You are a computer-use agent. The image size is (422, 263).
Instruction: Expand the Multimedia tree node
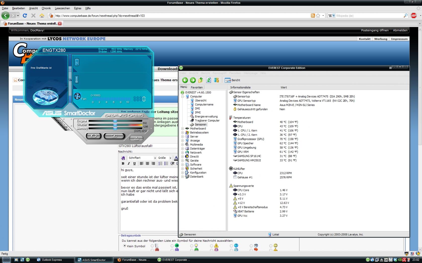(x=182, y=145)
